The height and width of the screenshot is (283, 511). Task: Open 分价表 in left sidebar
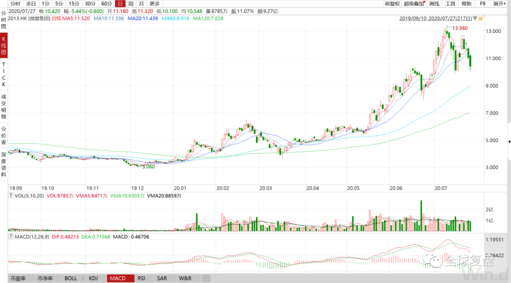(4, 135)
